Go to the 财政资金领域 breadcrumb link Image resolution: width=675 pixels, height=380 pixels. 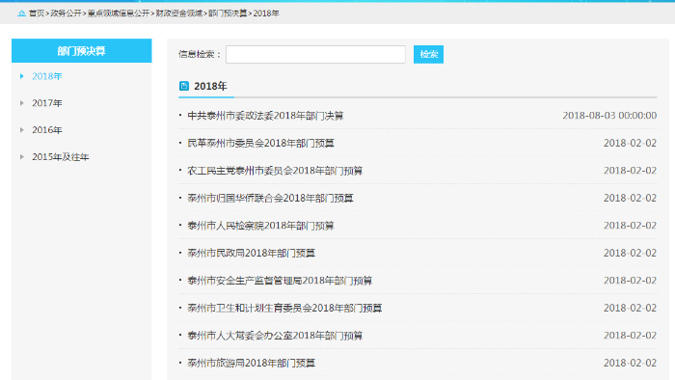pos(178,14)
